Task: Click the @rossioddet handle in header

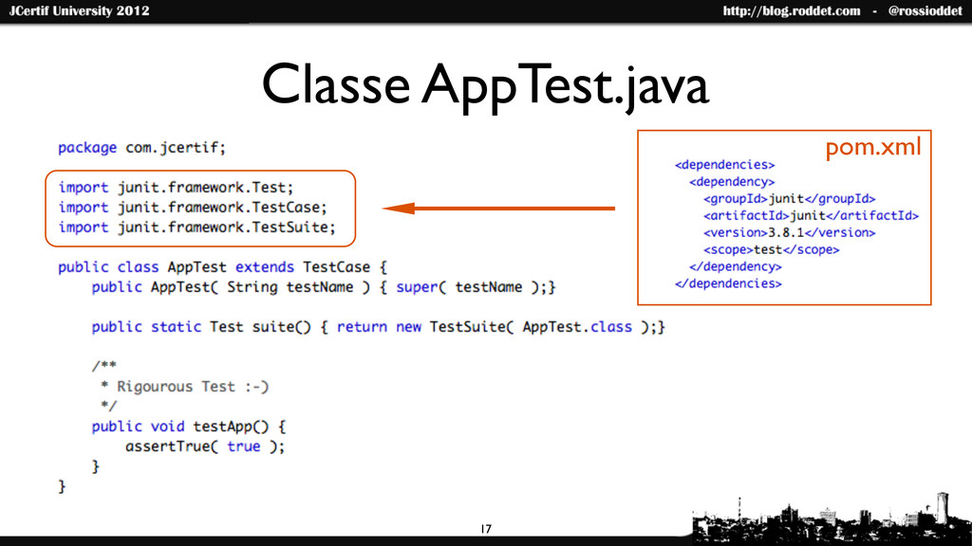Action: coord(925,11)
